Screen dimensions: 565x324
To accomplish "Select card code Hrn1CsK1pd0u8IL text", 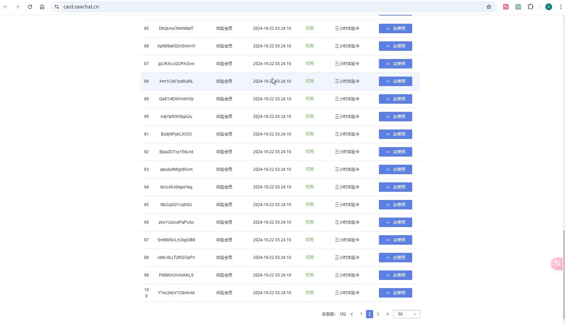I will pos(176,81).
